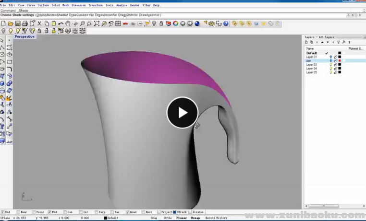
Task: Toggle visibility bulb of Layer 03
Action: [330, 65]
